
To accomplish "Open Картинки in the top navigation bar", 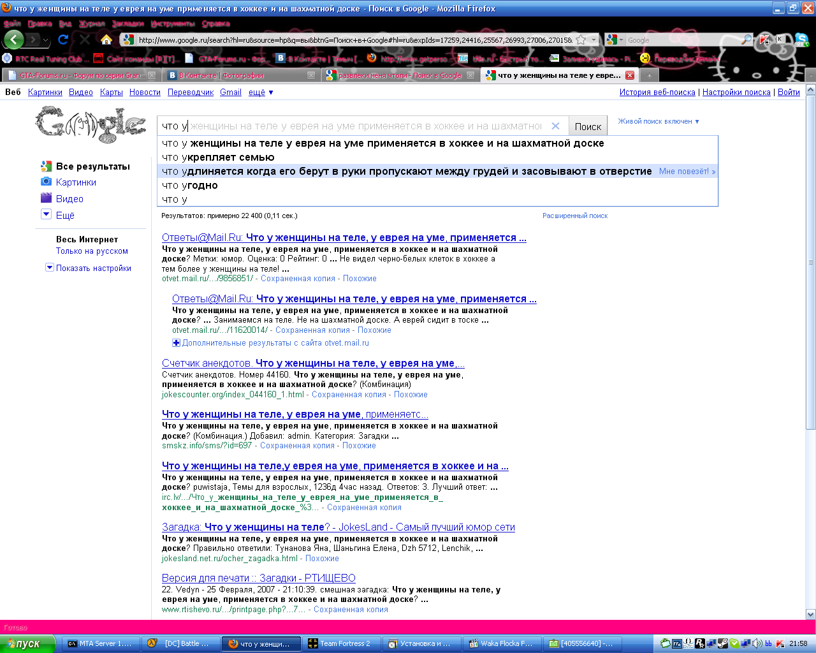I will pyautogui.click(x=45, y=92).
